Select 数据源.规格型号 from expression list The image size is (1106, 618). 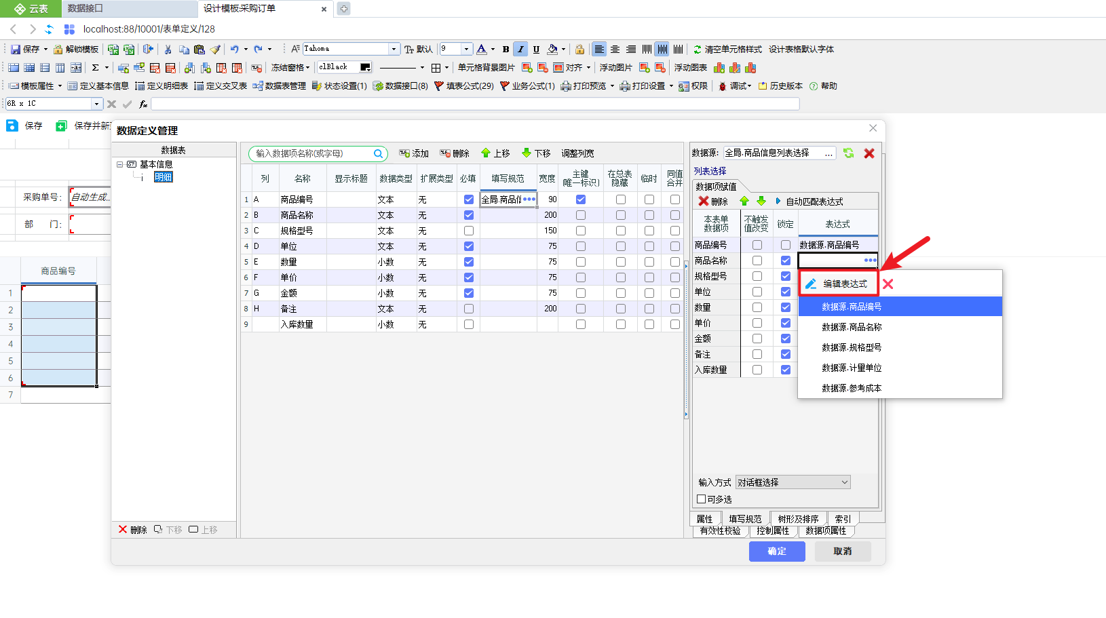tap(900, 347)
